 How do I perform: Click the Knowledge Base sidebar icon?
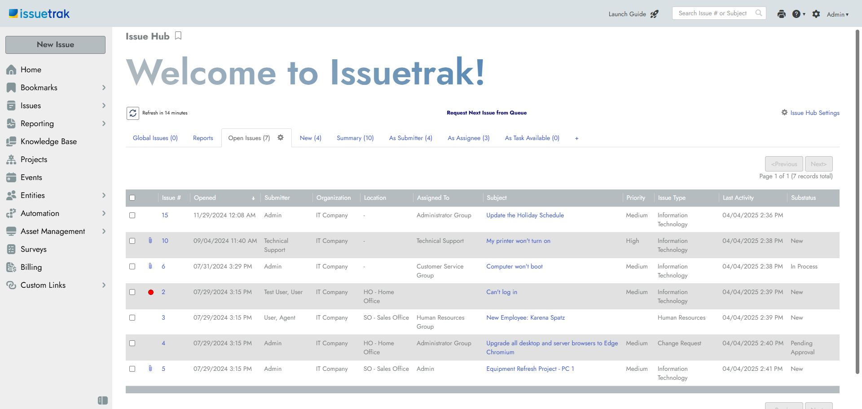coord(11,141)
